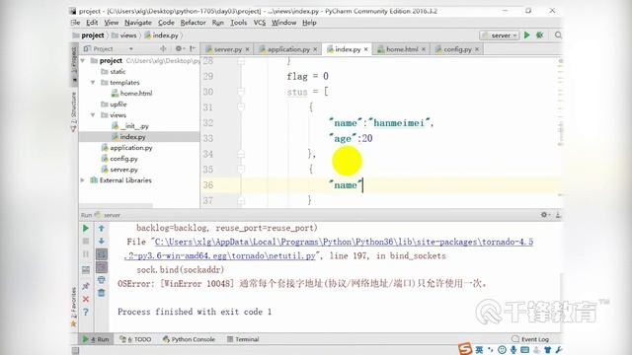
Task: Click the grey Stop process button
Action: pos(86,241)
